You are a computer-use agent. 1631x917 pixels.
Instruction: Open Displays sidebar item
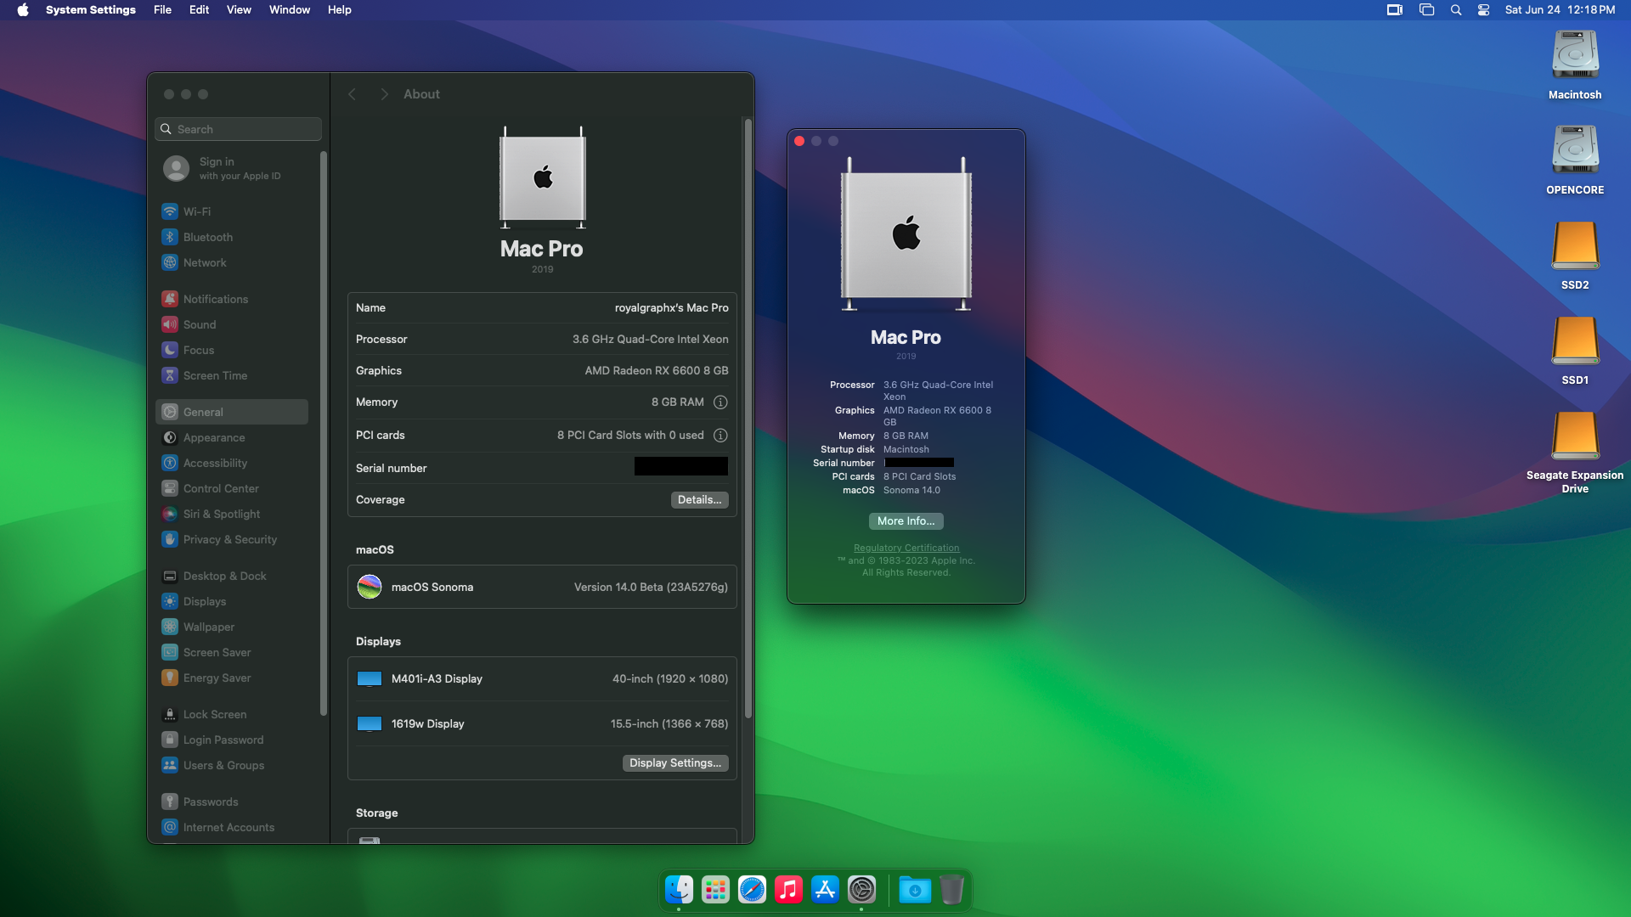232,601
